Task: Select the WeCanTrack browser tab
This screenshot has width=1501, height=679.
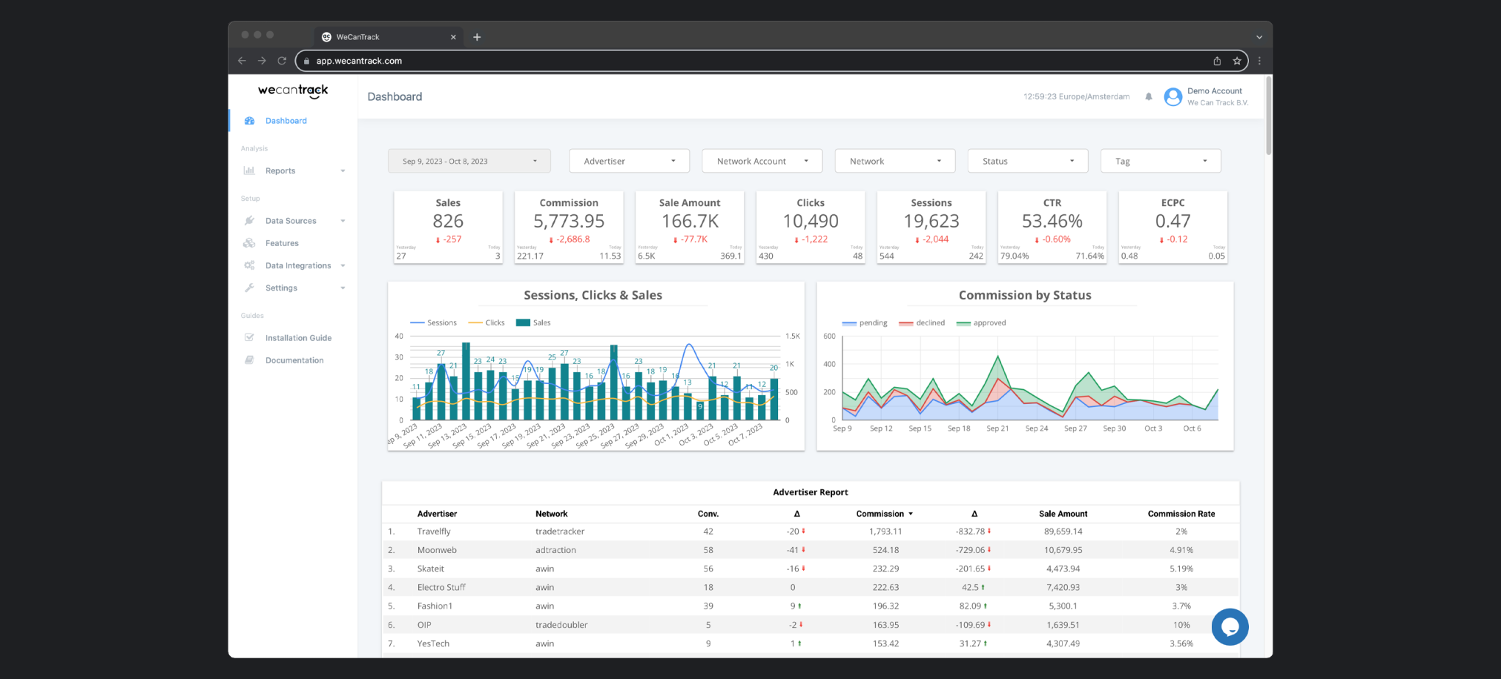Action: (x=389, y=37)
